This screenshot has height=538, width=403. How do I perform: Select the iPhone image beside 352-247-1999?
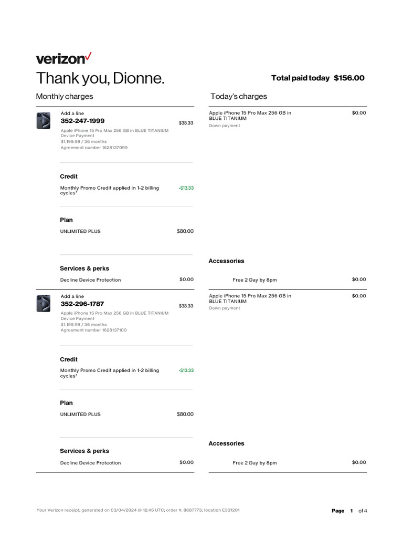pyautogui.click(x=44, y=121)
